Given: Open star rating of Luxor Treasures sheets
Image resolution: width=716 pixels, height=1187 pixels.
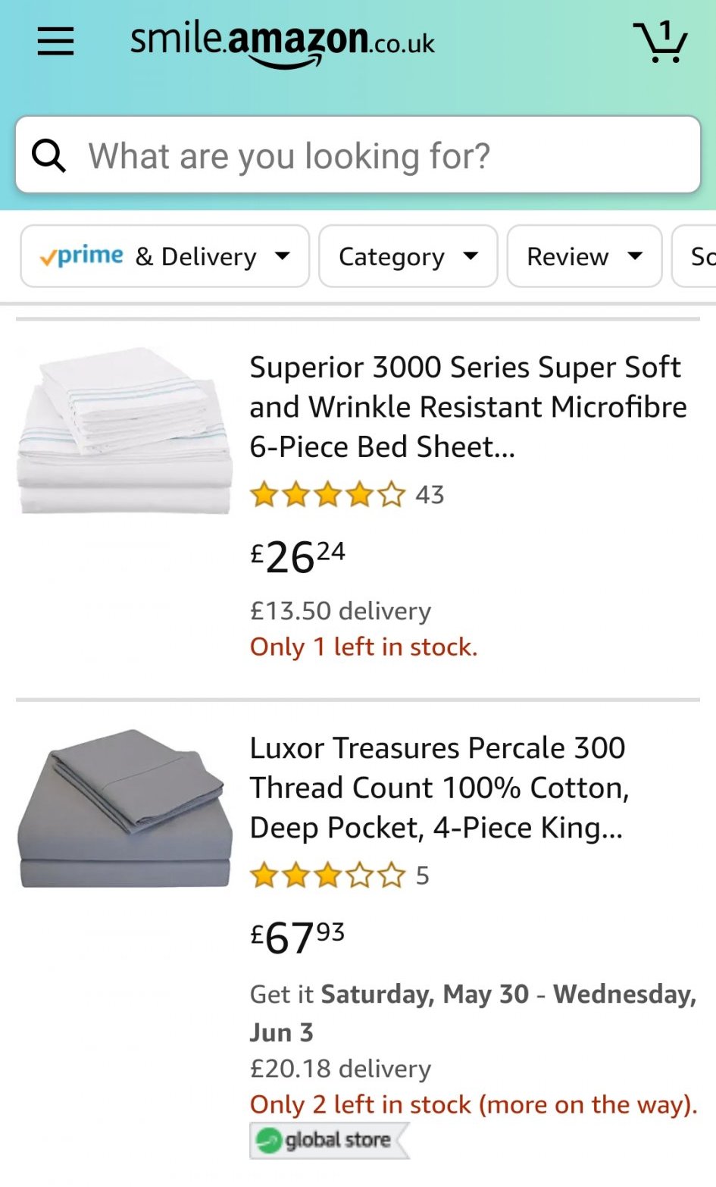Looking at the screenshot, I should (327, 875).
